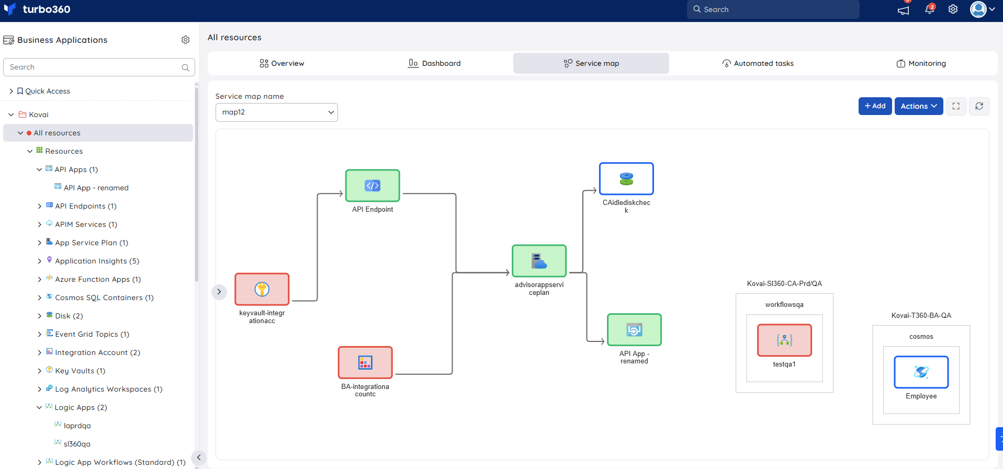
Task: Expand the API Endpoints group
Action: click(x=39, y=206)
